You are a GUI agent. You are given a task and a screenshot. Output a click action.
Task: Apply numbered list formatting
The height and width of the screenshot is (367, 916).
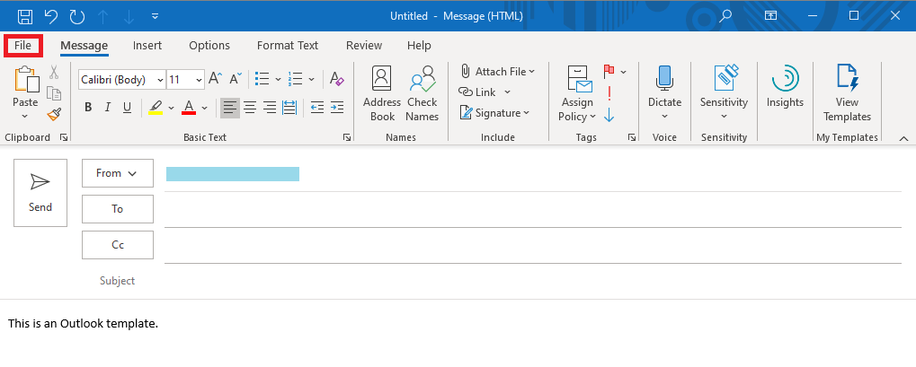click(x=296, y=79)
